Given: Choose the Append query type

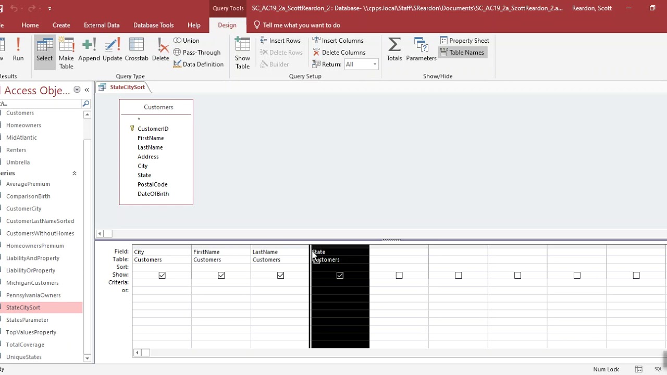Looking at the screenshot, I should 89,50.
